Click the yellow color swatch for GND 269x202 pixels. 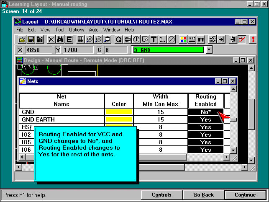coord(119,112)
